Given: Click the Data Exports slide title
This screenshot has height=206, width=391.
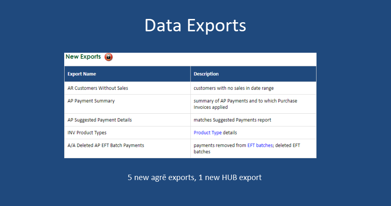Looking at the screenshot, I should (195, 25).
